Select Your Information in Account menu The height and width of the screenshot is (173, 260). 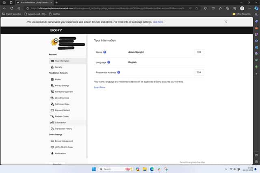pos(62,61)
